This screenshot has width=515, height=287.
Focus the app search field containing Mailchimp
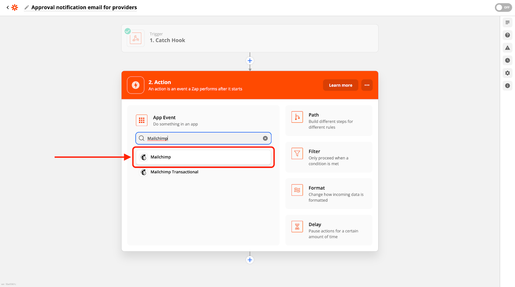pyautogui.click(x=203, y=138)
